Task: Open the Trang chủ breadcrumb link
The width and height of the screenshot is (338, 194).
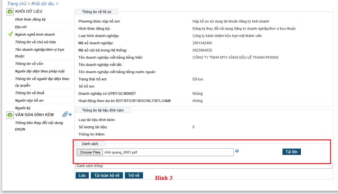Action: pyautogui.click(x=17, y=4)
